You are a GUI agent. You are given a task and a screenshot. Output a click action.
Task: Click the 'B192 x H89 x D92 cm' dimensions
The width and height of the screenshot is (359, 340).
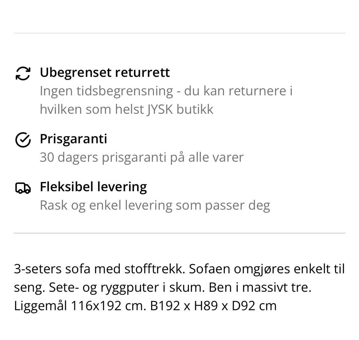pos(213,306)
